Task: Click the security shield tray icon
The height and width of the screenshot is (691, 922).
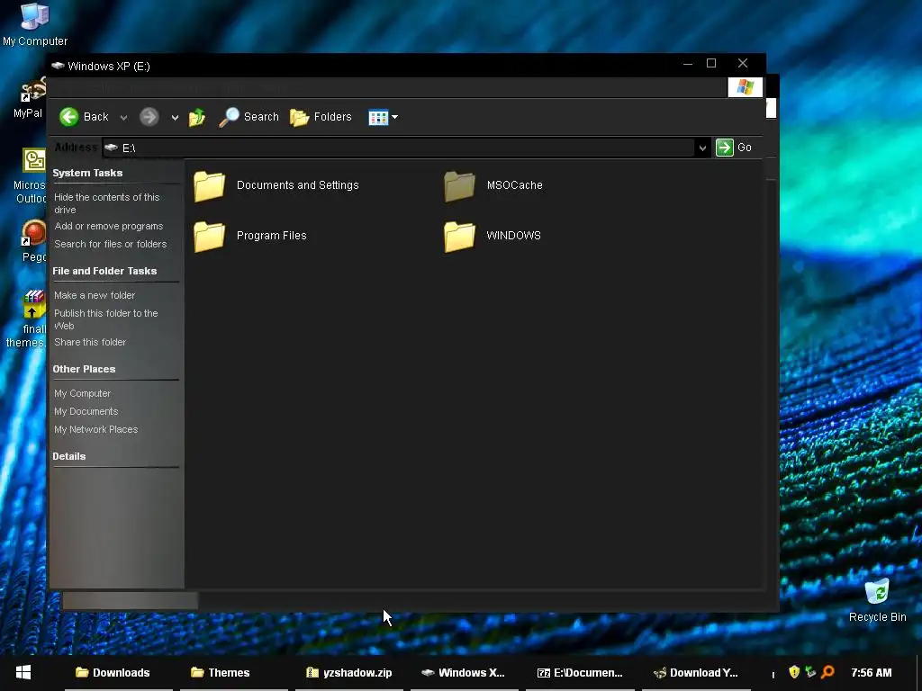Action: (794, 671)
